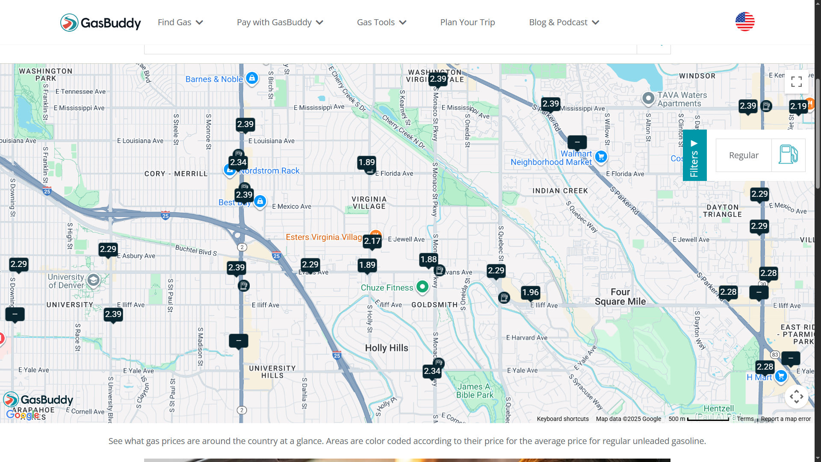Click the 2.19 station price marker
Screen dimensions: 821x462
coord(798,107)
